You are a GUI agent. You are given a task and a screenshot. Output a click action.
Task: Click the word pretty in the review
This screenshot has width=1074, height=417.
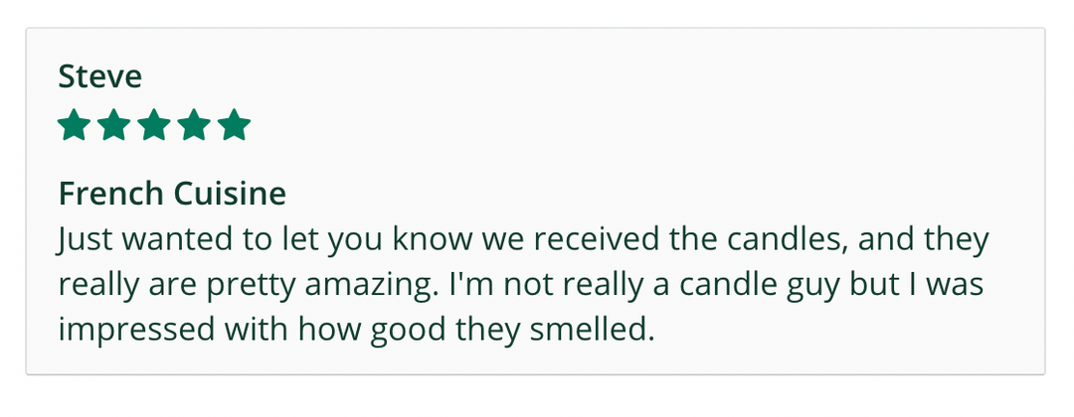[x=264, y=285]
